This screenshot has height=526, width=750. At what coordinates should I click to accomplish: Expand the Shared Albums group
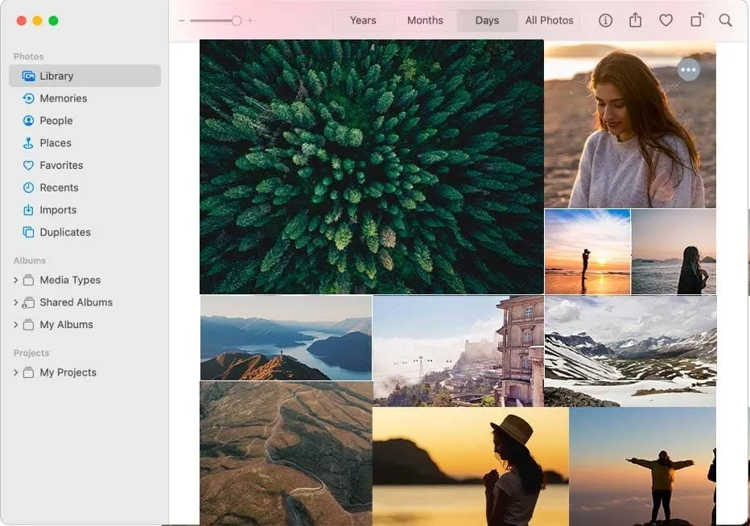click(x=16, y=302)
